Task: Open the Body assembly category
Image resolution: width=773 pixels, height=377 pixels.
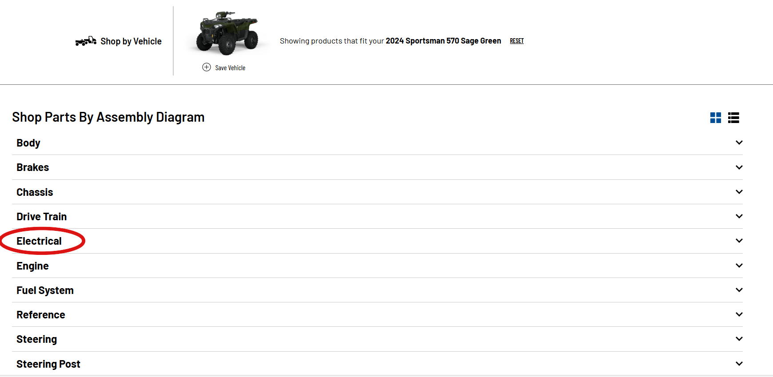Action: click(x=377, y=143)
